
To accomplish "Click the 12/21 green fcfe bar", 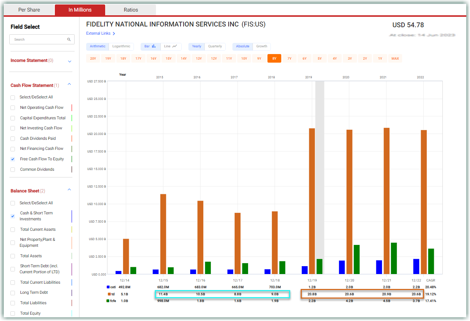I will (x=394, y=258).
